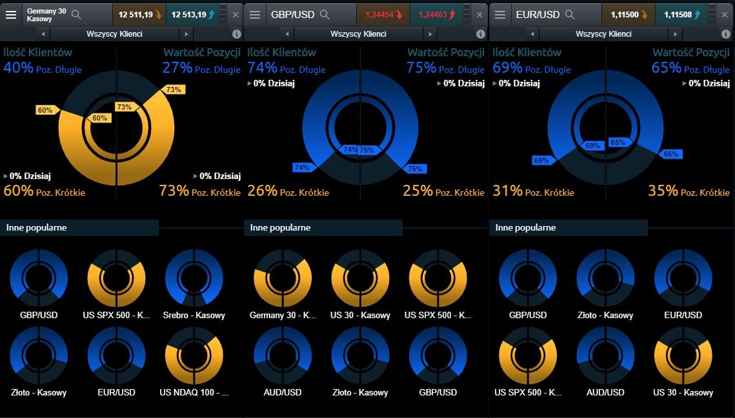Open the hamburger menu of Germany 30 panel
This screenshot has width=735, height=418.
coord(11,14)
